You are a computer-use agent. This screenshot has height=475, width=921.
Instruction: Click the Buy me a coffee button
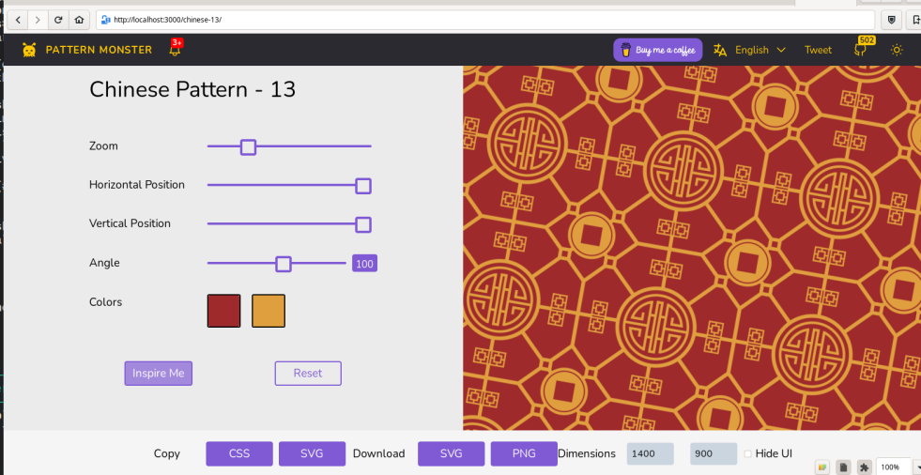pos(658,50)
